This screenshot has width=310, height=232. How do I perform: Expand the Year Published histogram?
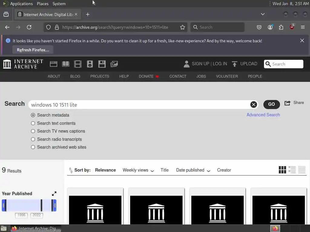[54, 194]
